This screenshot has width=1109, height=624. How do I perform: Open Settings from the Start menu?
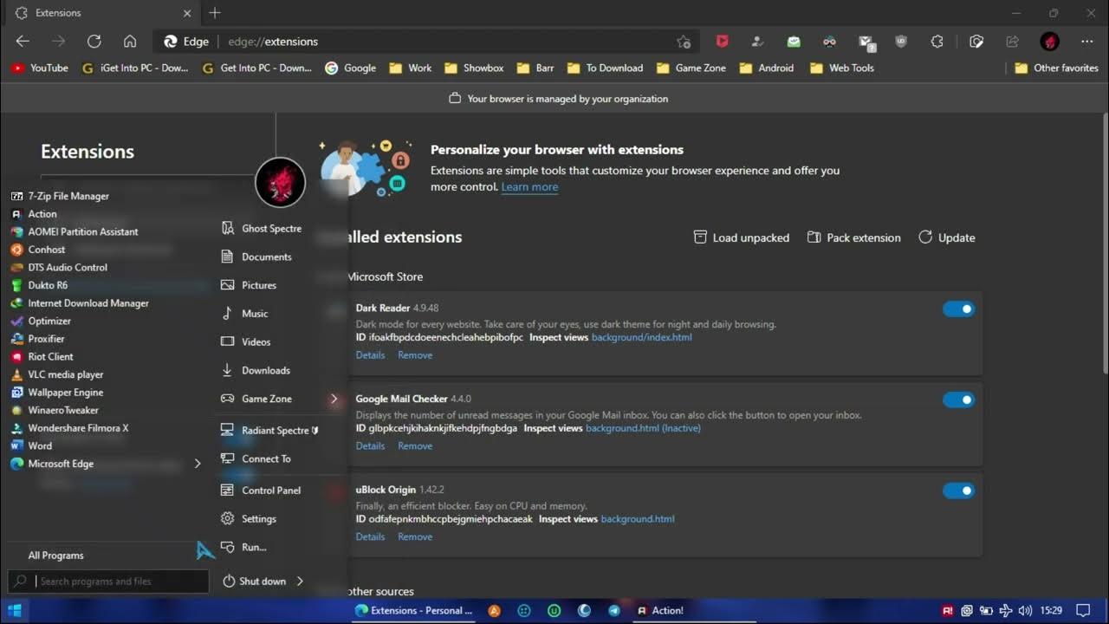[249, 518]
